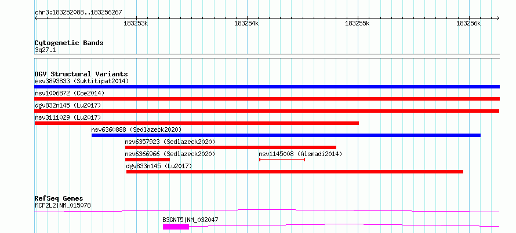Open the B3GNT5|NM_032047 gene label

click(x=191, y=220)
